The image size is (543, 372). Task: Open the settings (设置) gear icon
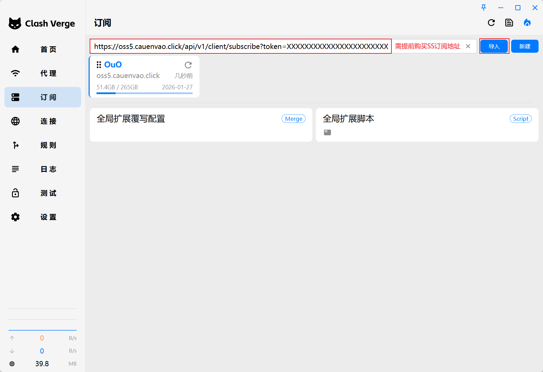(x=15, y=217)
